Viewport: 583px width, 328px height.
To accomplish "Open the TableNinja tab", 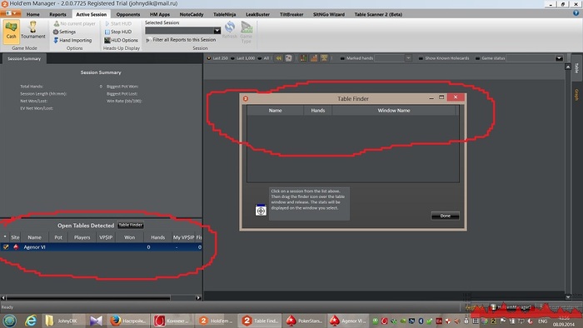I will click(225, 14).
